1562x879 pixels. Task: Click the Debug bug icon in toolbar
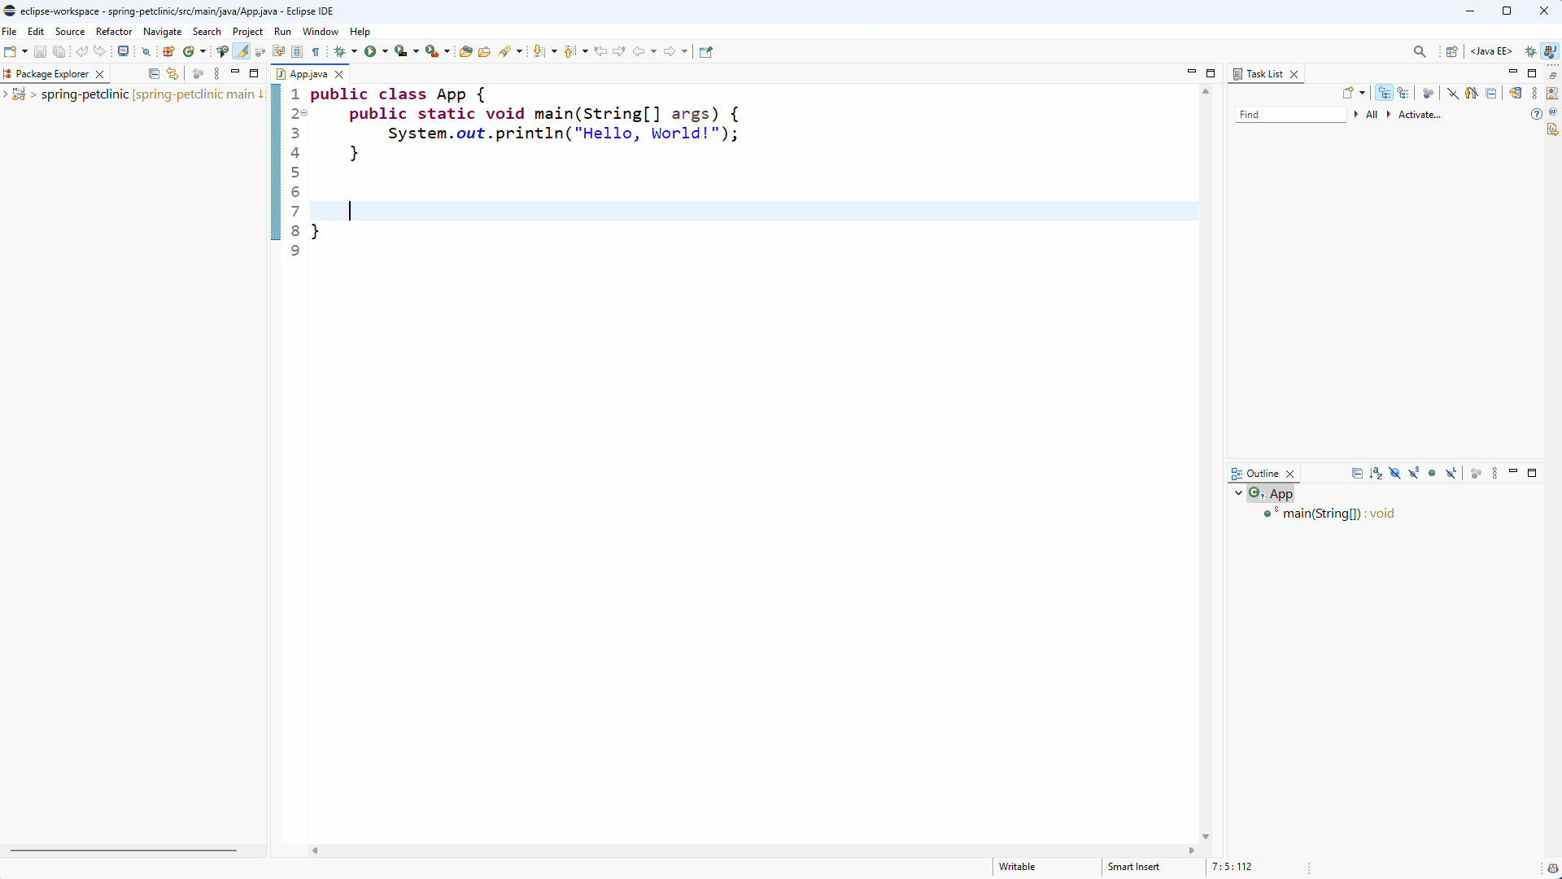coord(340,51)
